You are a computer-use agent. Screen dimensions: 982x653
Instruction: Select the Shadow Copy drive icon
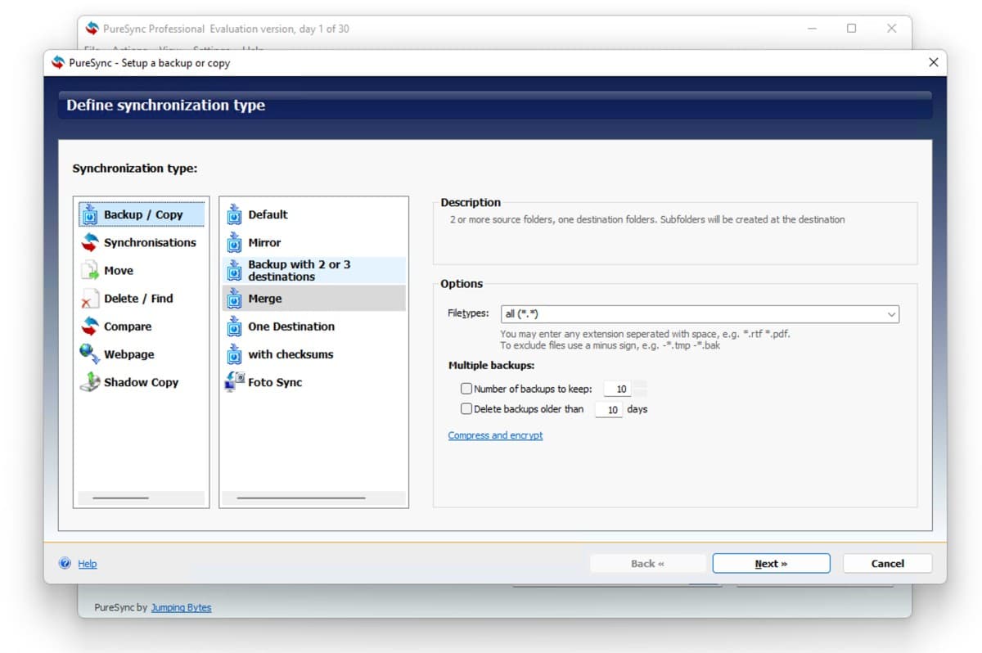90,382
